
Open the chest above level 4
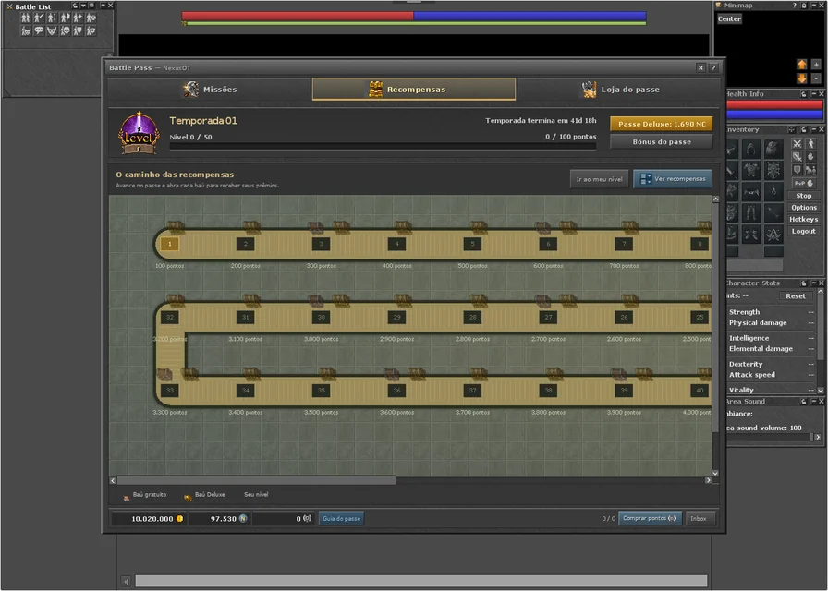[x=403, y=227]
